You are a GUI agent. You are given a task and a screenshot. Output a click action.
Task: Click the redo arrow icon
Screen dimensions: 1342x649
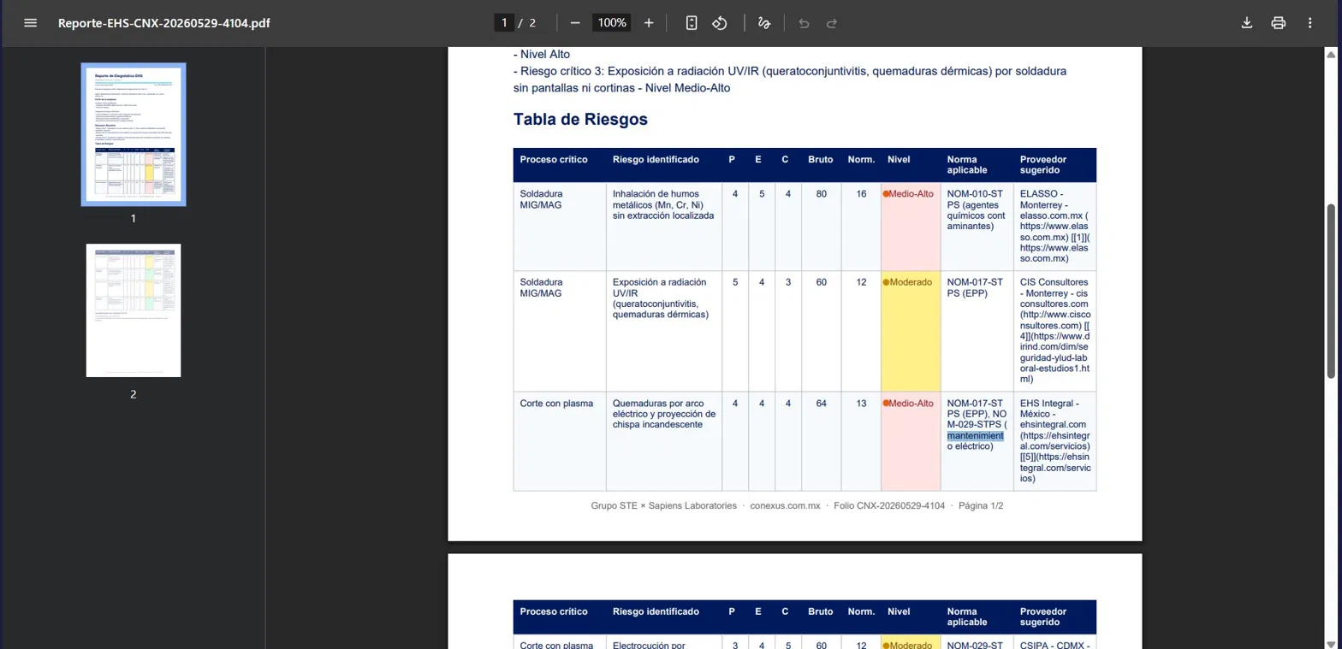click(832, 23)
